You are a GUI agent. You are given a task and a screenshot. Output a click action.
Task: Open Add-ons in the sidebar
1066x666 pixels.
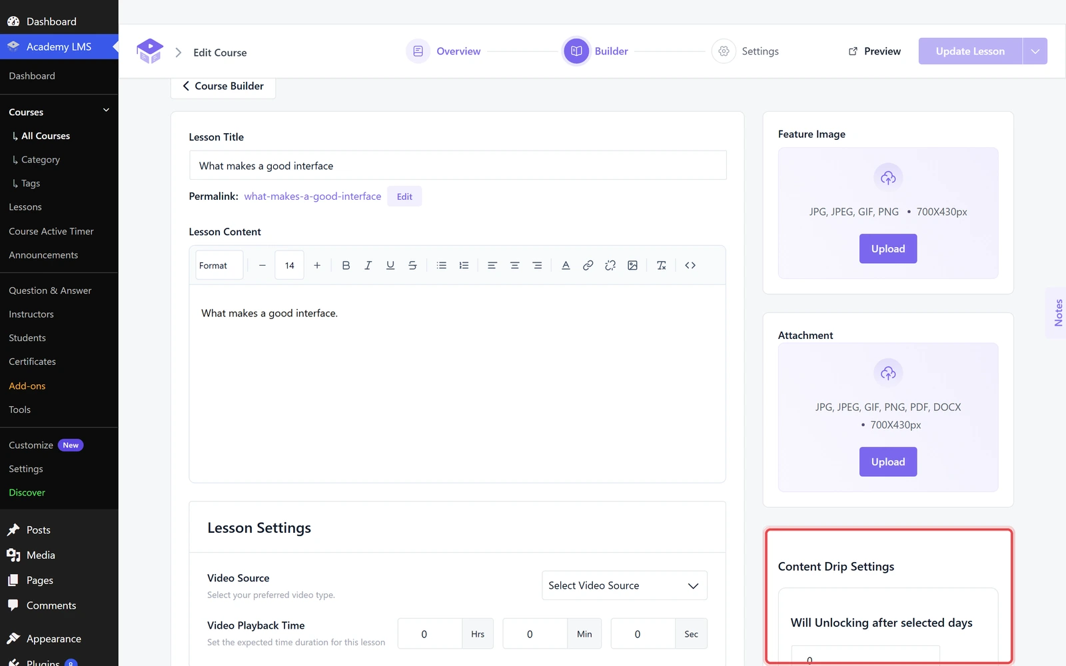point(27,386)
